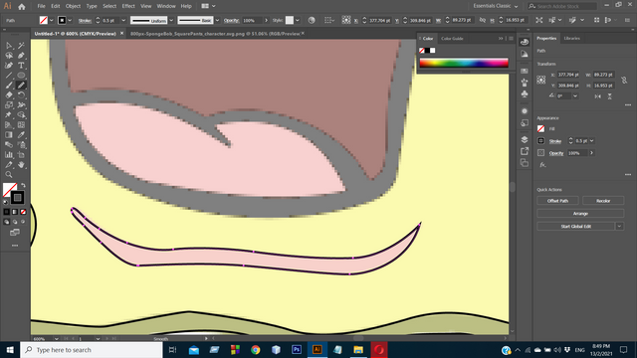Open the rotation angle dropdown in Transform
The width and height of the screenshot is (637, 358).
[x=575, y=96]
